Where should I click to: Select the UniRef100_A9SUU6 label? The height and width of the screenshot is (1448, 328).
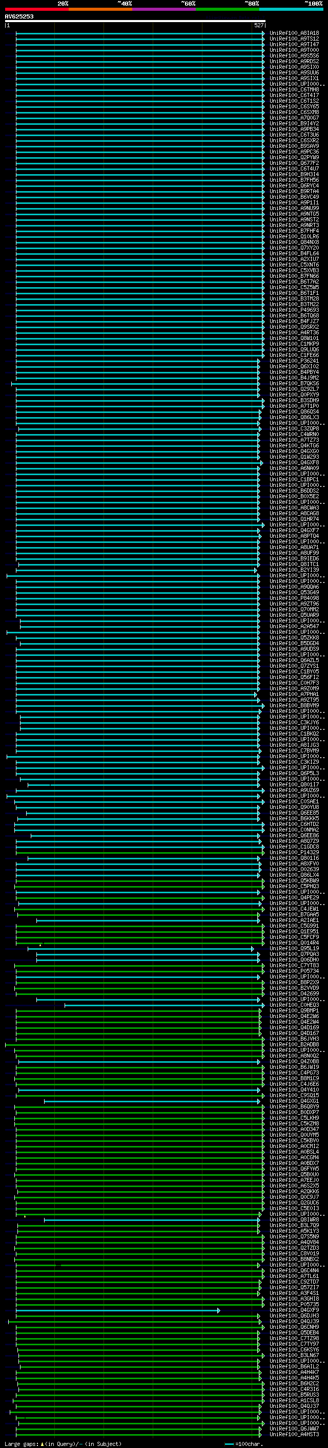tap(294, 72)
